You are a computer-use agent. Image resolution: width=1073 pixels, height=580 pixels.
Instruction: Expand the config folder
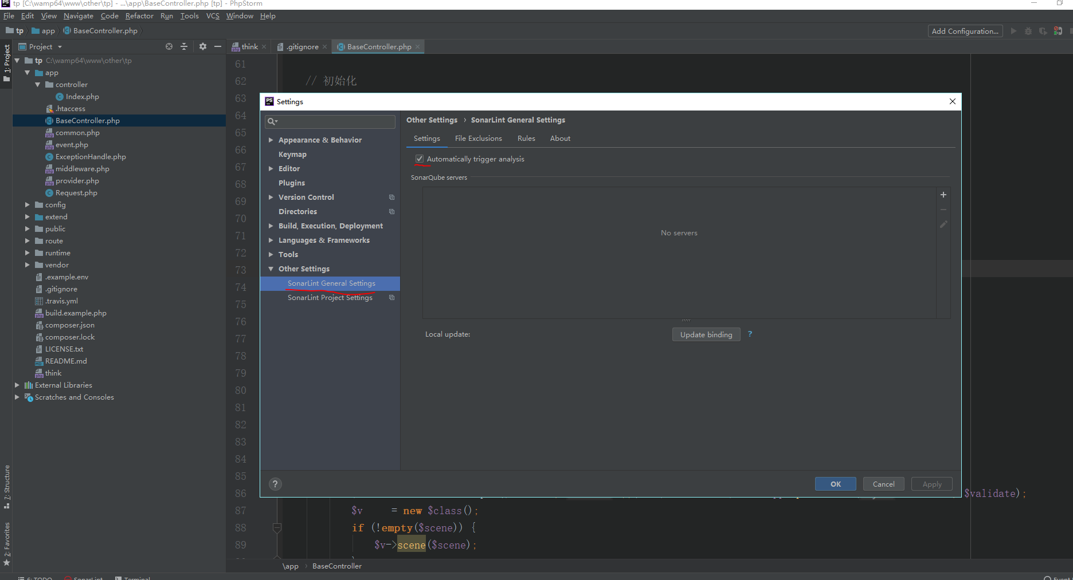27,204
